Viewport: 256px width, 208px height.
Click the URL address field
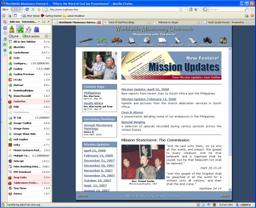point(114,9)
